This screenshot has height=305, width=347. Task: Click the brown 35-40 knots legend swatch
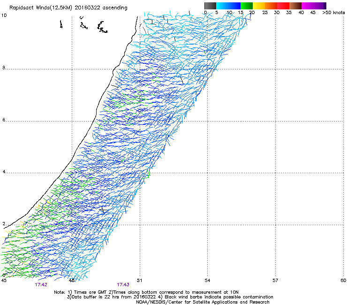click(x=295, y=6)
